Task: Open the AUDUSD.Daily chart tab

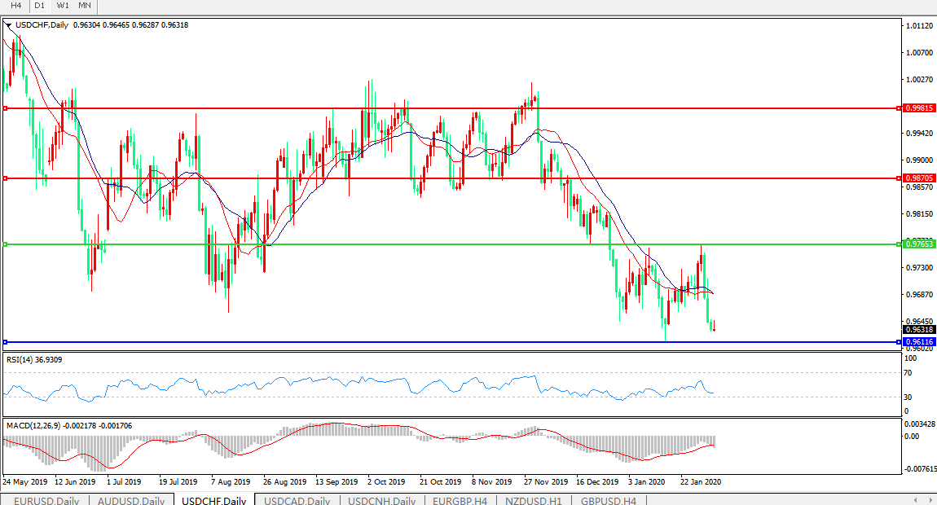Action: pyautogui.click(x=131, y=500)
